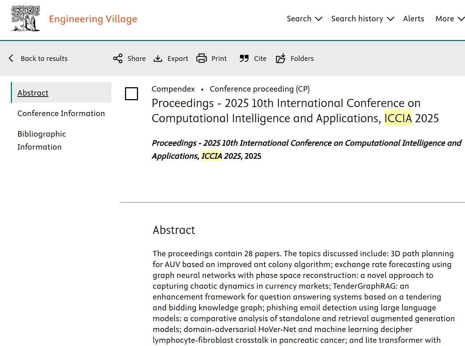Open the Search history dropdown
465x346 pixels.
[x=362, y=19]
